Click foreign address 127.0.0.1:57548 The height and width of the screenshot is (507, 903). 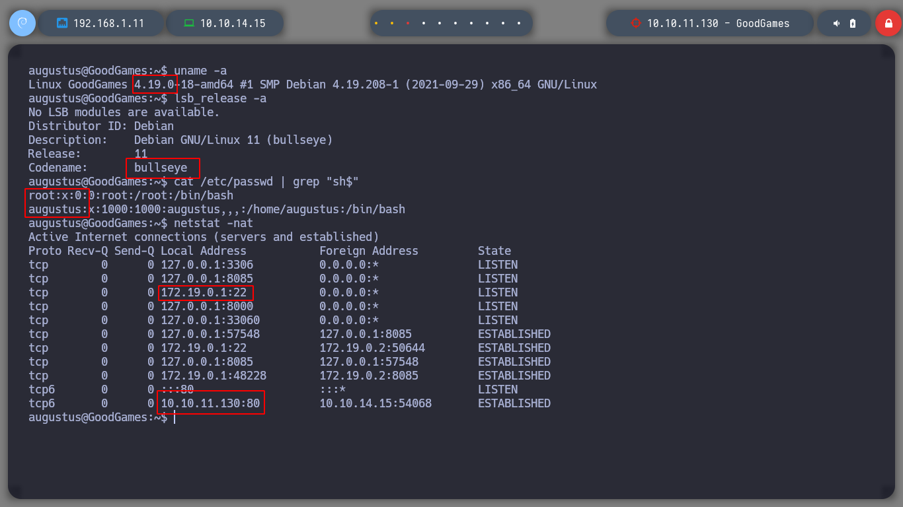369,362
